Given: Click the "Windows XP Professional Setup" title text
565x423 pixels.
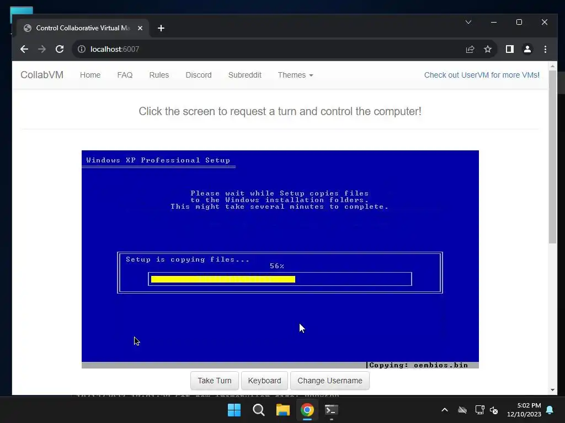Looking at the screenshot, I should pyautogui.click(x=158, y=160).
